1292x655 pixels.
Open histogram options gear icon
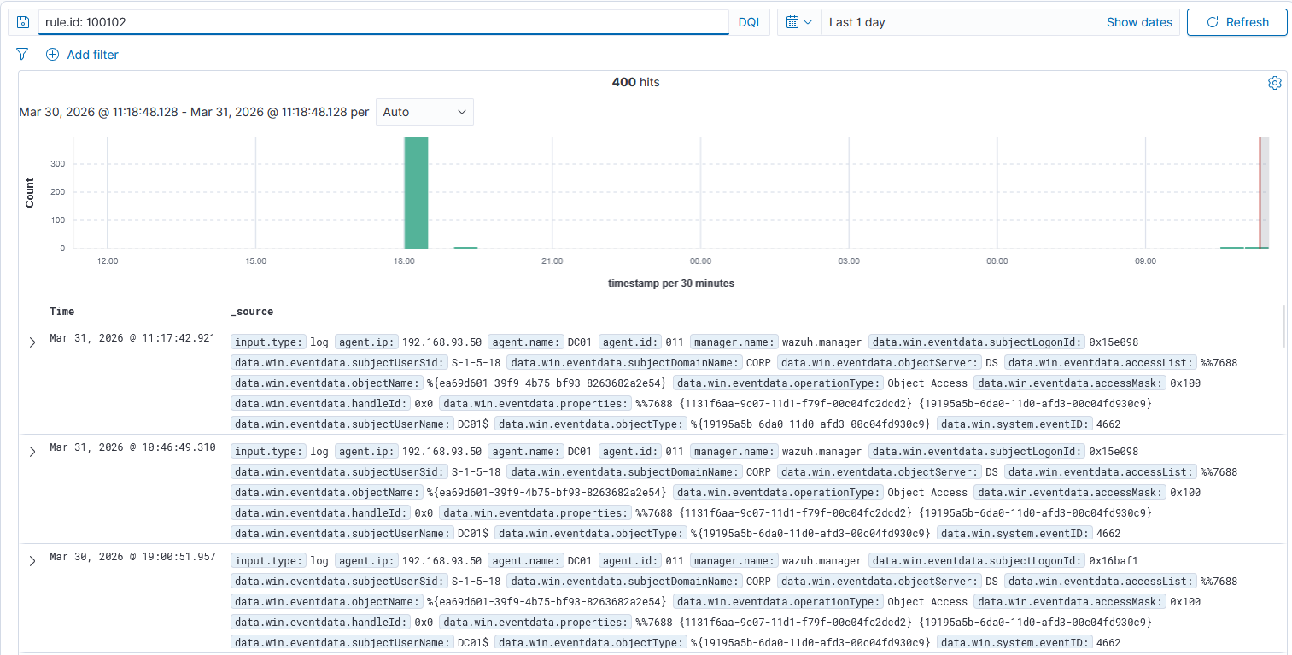(x=1275, y=83)
